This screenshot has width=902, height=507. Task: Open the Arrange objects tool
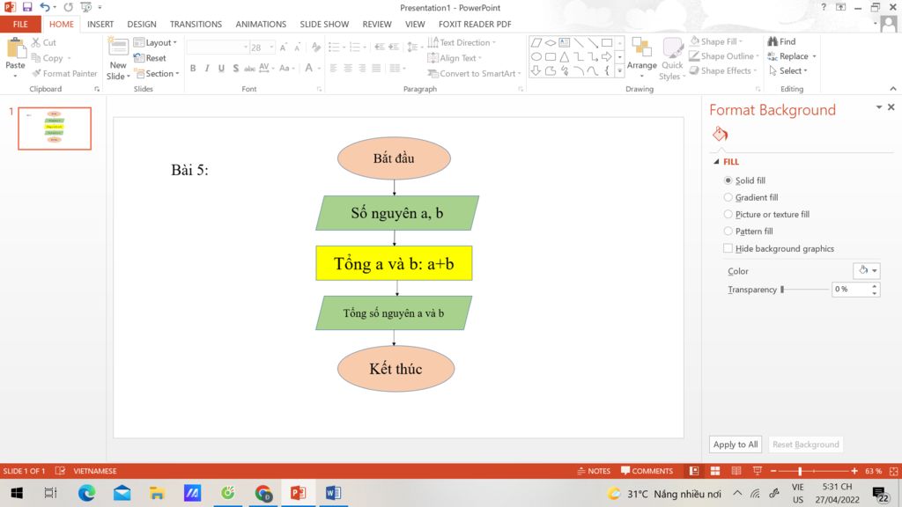[641, 58]
